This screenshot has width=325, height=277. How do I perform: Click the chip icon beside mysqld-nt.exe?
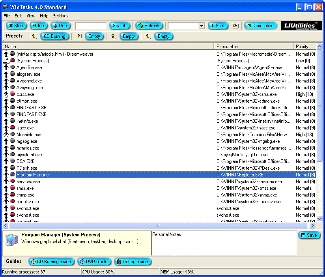point(13,154)
